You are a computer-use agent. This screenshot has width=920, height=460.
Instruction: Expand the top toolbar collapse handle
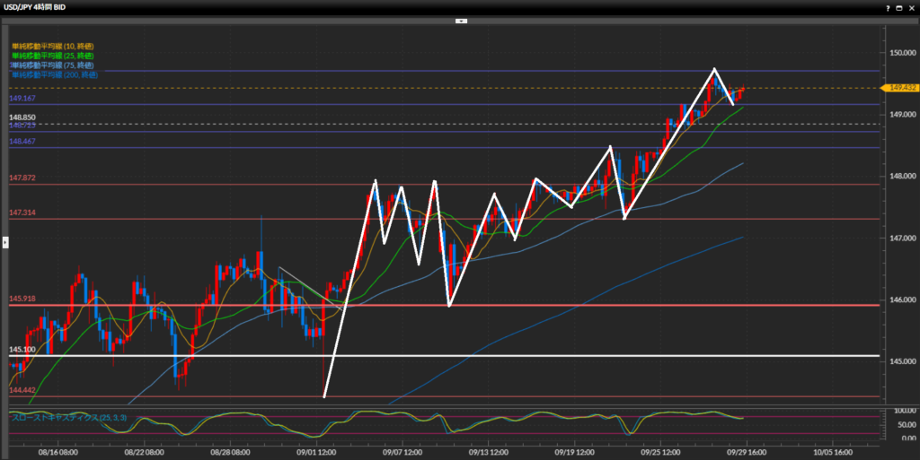(x=460, y=19)
